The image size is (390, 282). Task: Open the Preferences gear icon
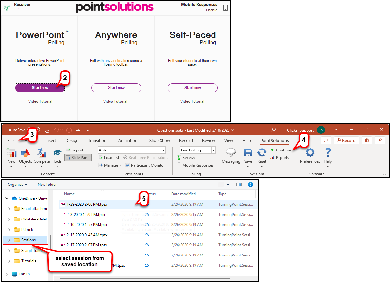pos(310,152)
